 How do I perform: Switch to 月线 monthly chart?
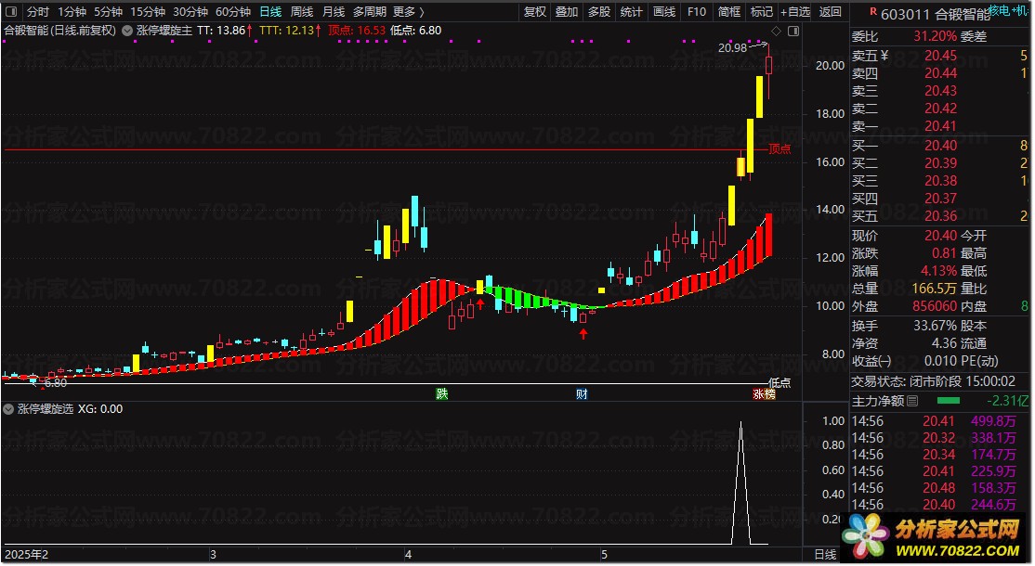click(x=334, y=12)
